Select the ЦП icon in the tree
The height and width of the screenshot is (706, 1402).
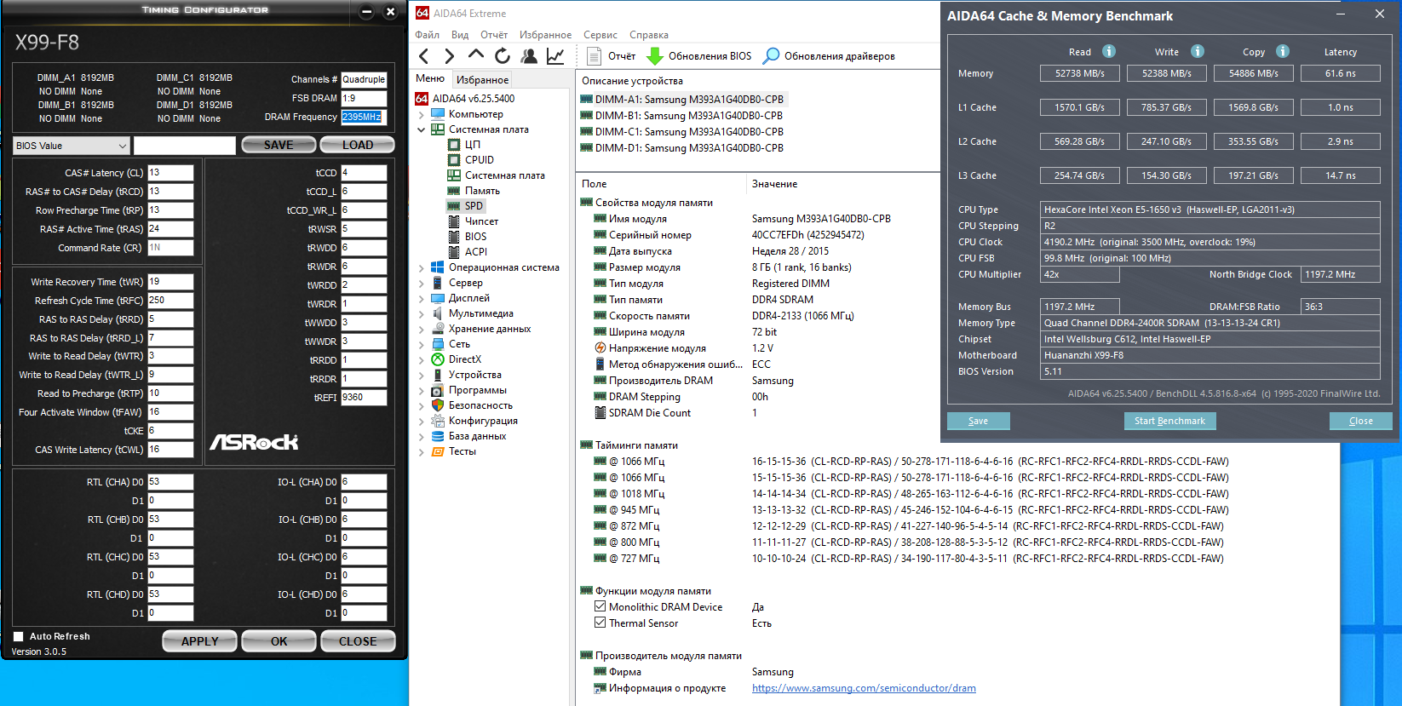454,145
